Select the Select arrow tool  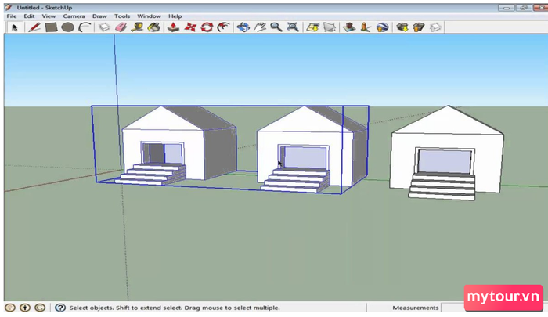[14, 27]
